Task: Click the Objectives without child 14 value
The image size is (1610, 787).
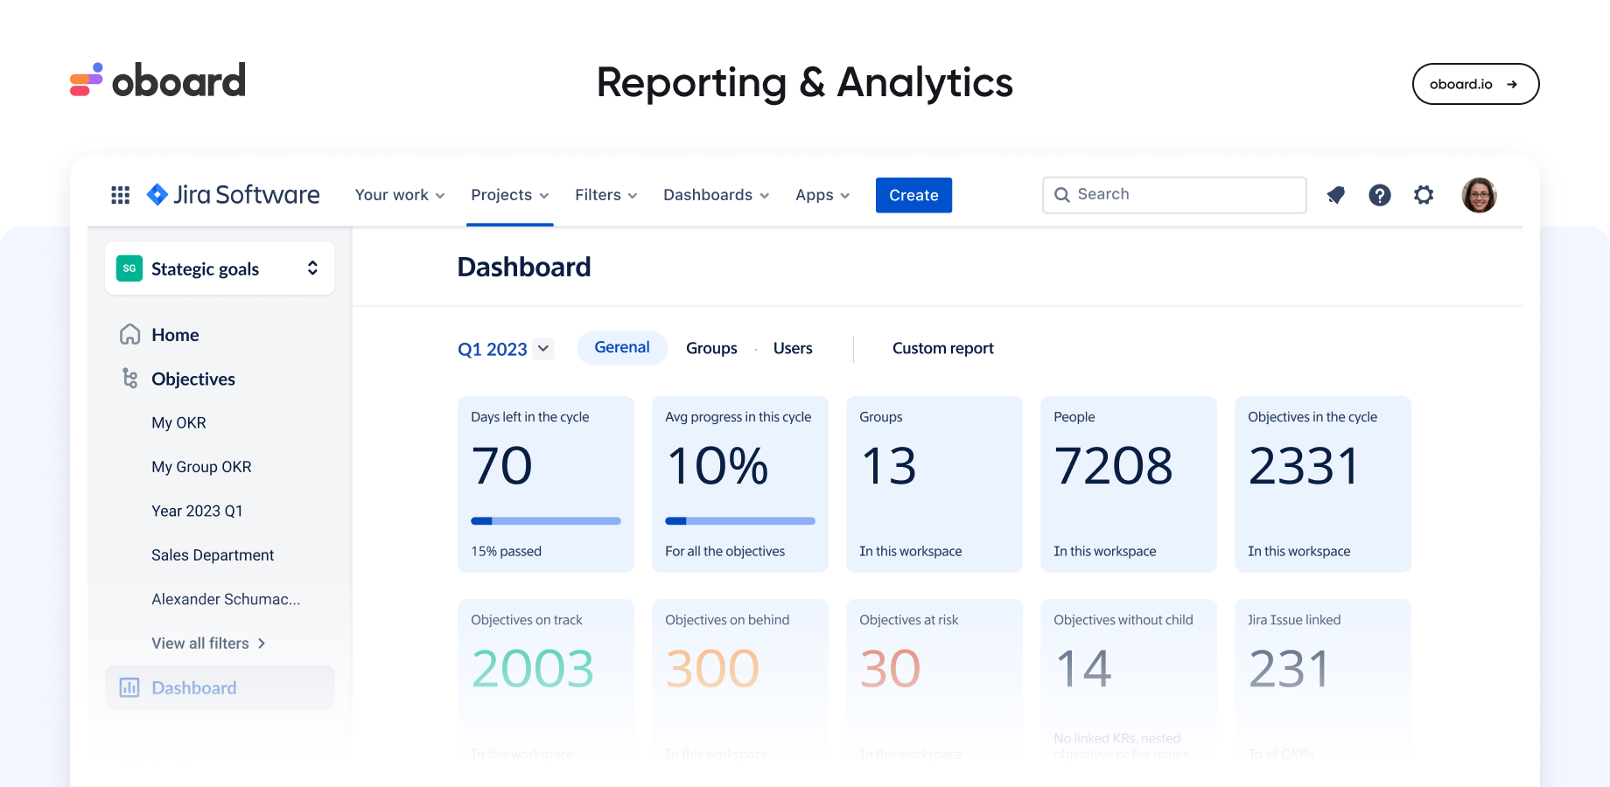Action: click(1083, 669)
